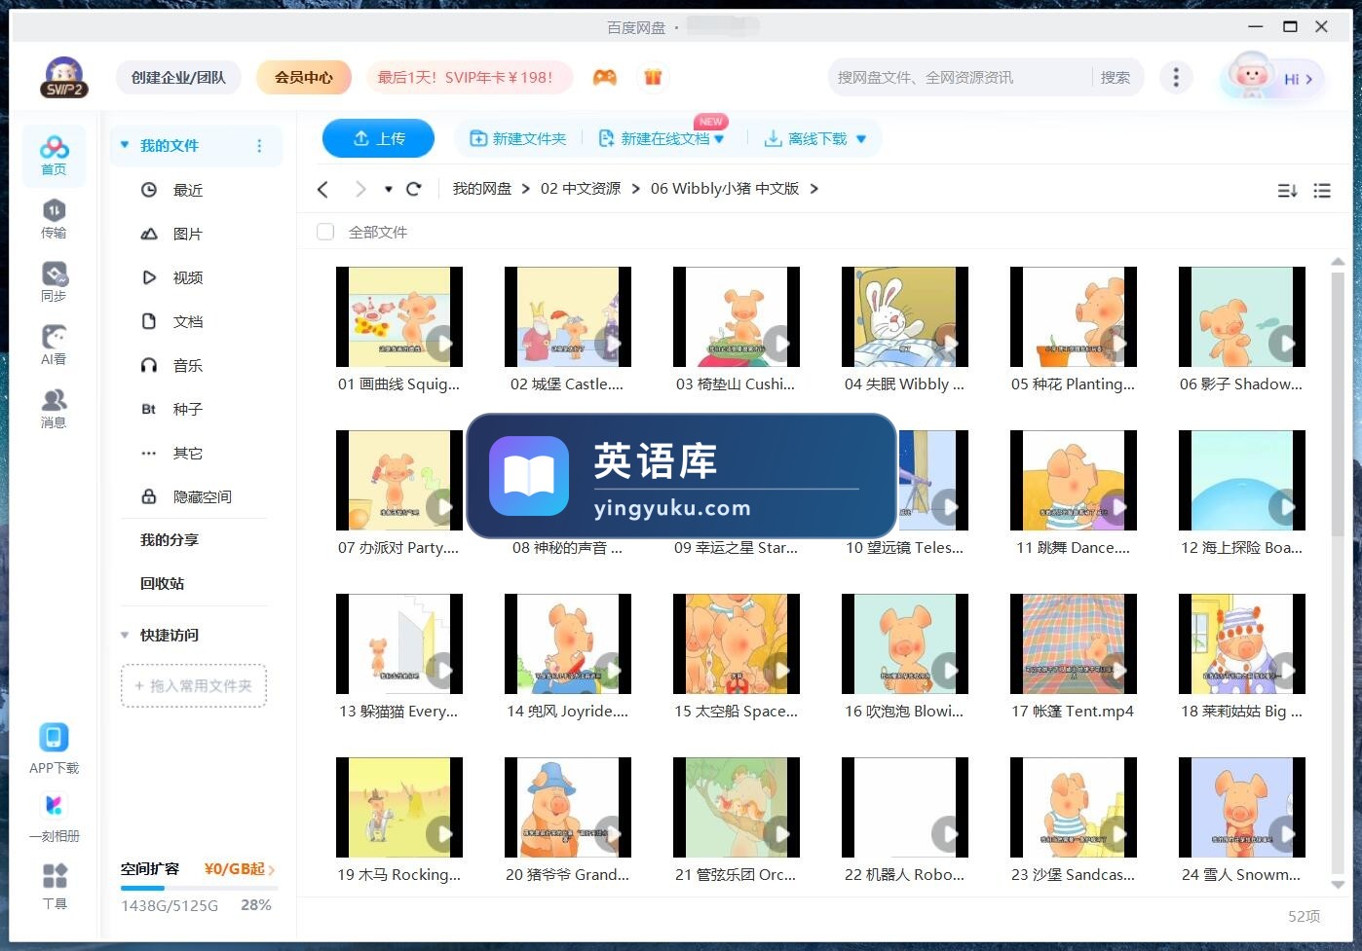Click the refresh icon
This screenshot has width=1362, height=951.
(414, 189)
